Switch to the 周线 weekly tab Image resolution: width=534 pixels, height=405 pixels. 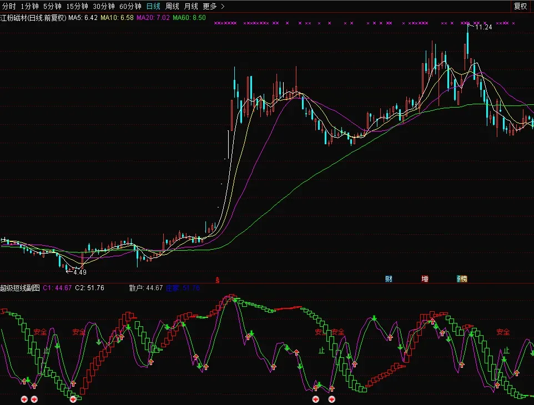(x=172, y=6)
